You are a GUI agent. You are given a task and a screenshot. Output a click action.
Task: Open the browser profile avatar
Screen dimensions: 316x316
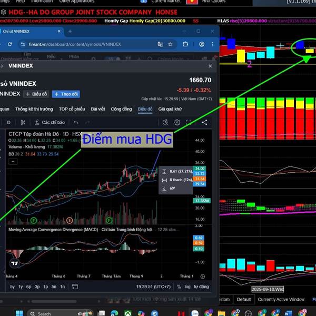(202, 44)
